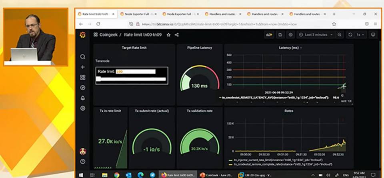Open the Pipeline Latency panel title
The height and width of the screenshot is (178, 384).
(x=200, y=48)
